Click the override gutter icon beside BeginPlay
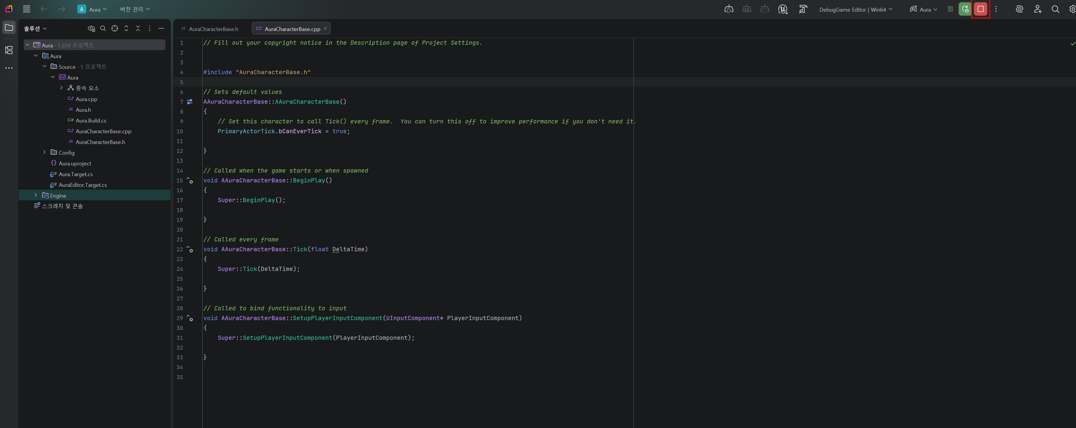This screenshot has height=428, width=1076. pos(190,180)
